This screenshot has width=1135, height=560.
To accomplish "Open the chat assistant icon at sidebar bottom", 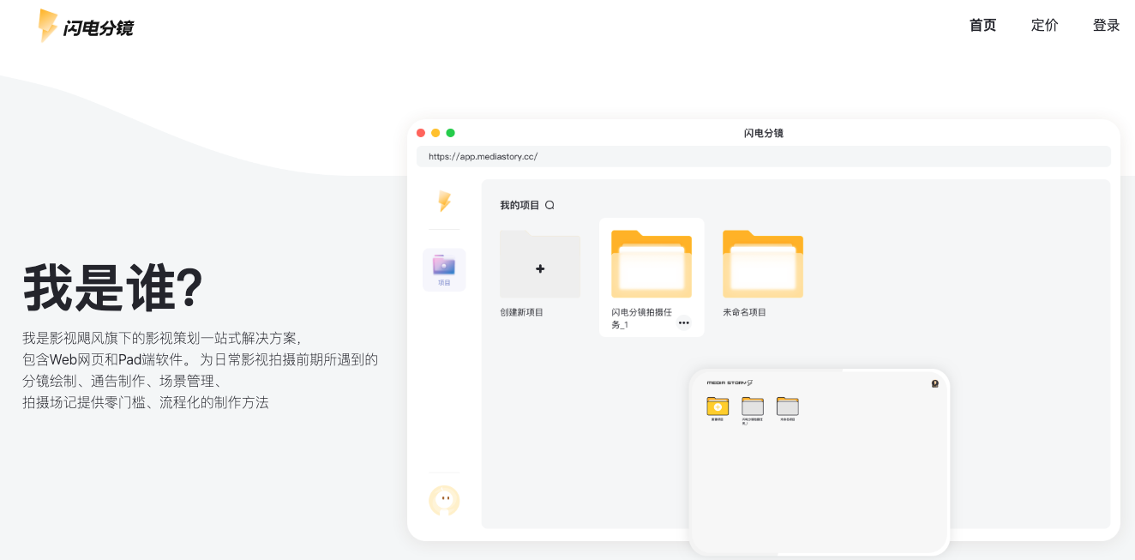I will tap(443, 502).
